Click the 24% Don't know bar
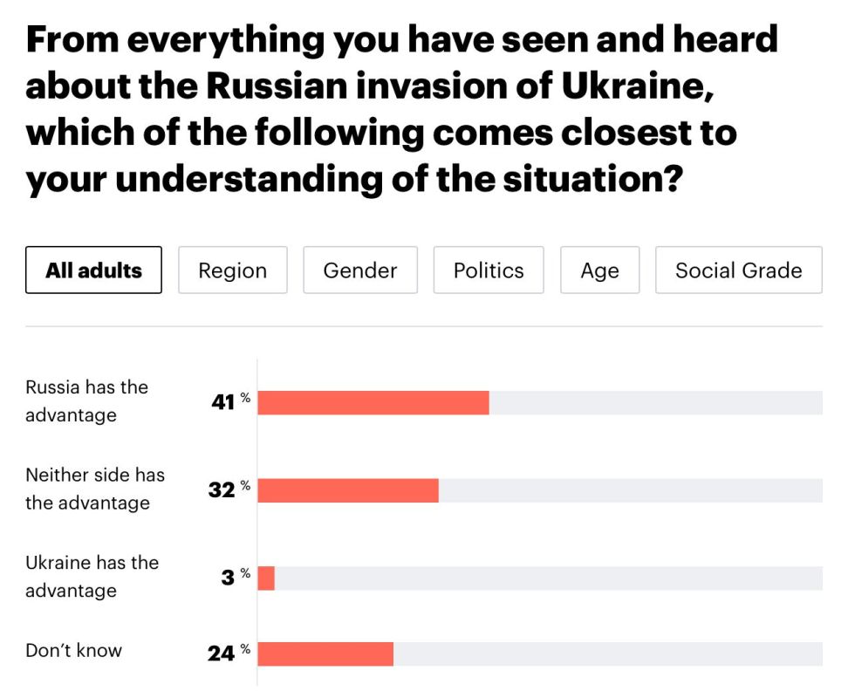 325,654
